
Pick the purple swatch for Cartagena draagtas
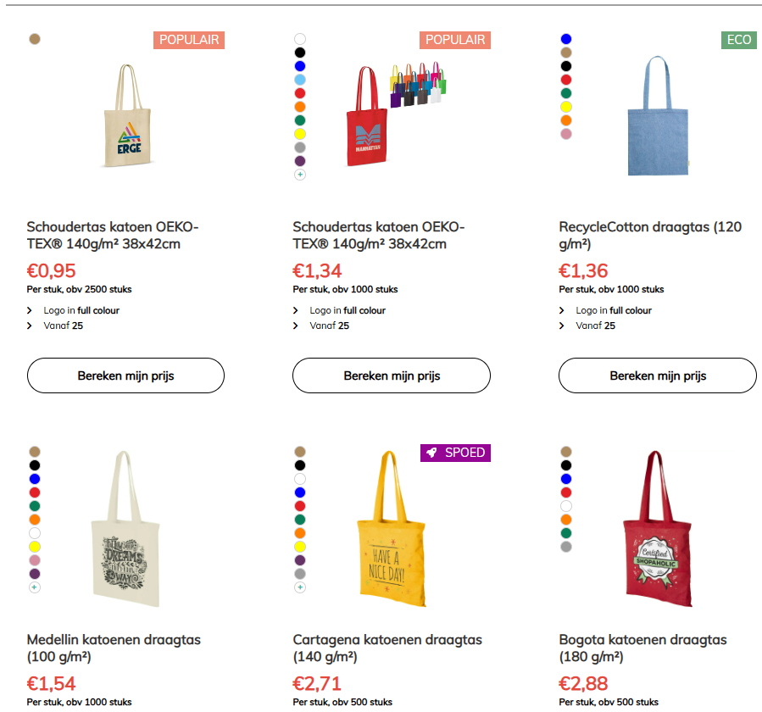[x=300, y=560]
